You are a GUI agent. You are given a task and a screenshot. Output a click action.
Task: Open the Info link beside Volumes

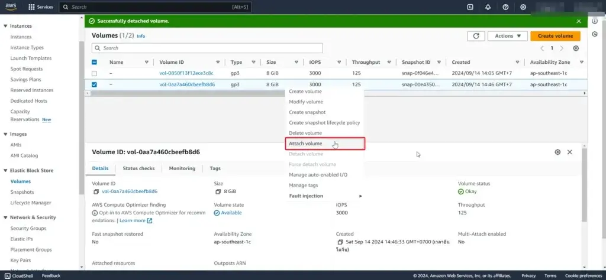(x=141, y=36)
